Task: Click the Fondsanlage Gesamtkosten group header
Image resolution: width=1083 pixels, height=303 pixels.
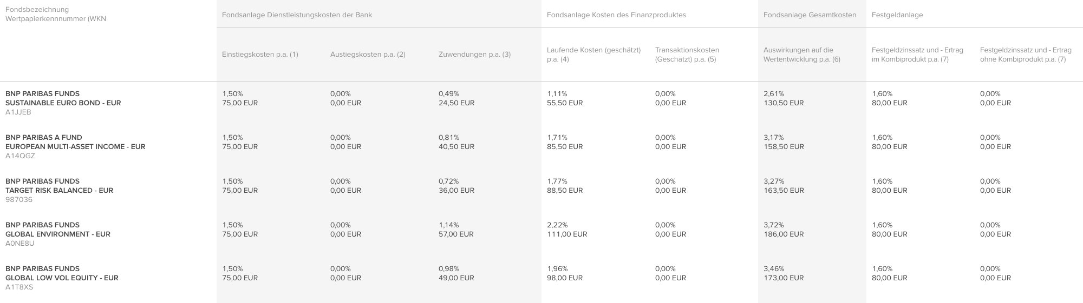Action: [810, 15]
